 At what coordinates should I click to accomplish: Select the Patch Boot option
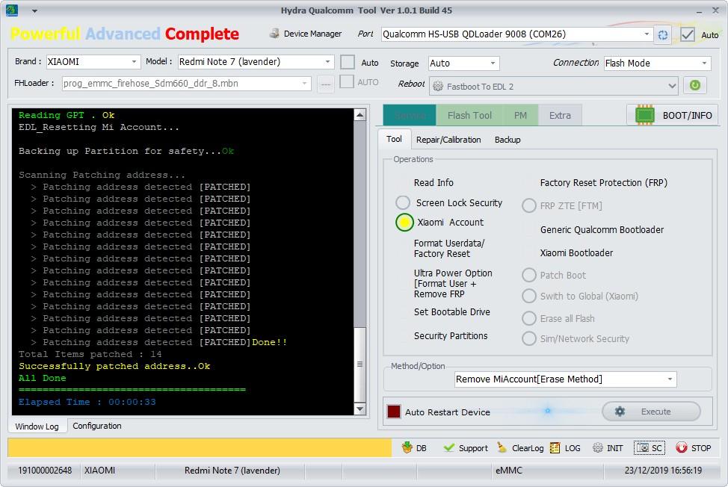[x=529, y=275]
